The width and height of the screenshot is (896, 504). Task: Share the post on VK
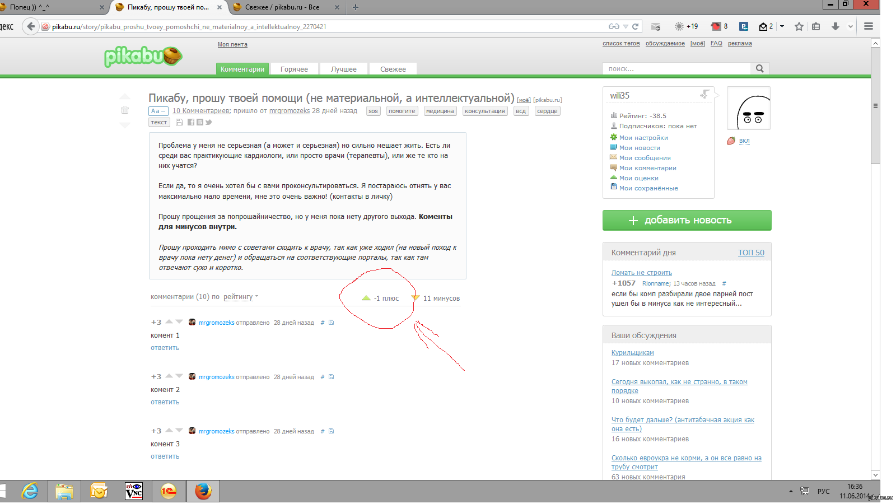pos(200,122)
